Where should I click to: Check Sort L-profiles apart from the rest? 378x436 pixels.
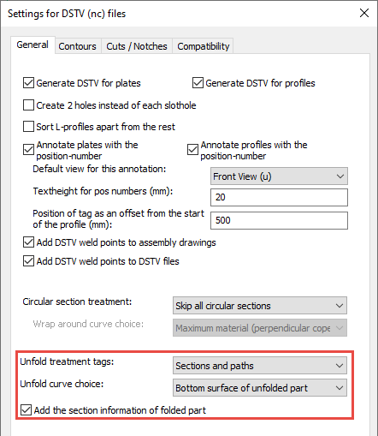click(x=28, y=127)
